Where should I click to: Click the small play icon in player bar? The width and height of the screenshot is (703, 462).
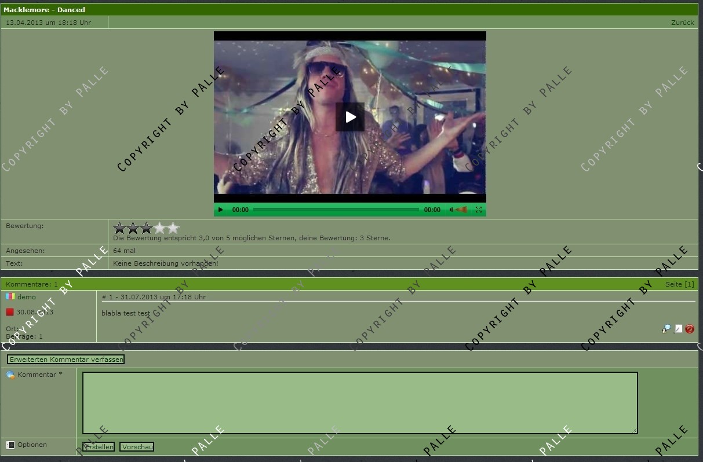click(220, 210)
